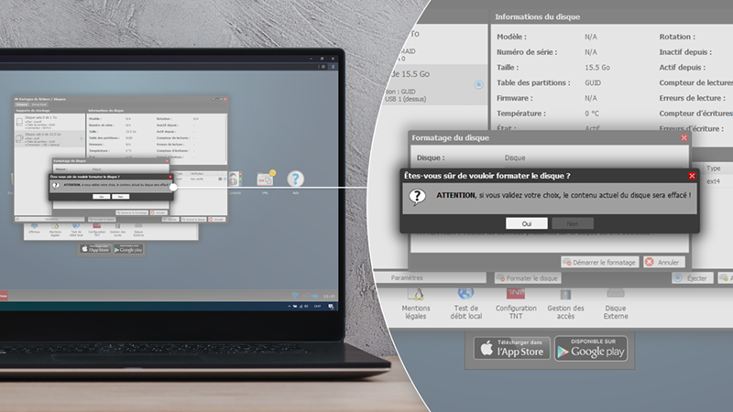The height and width of the screenshot is (412, 733).
Task: Open Afficheur icon on laptop screen
Action: (35, 229)
